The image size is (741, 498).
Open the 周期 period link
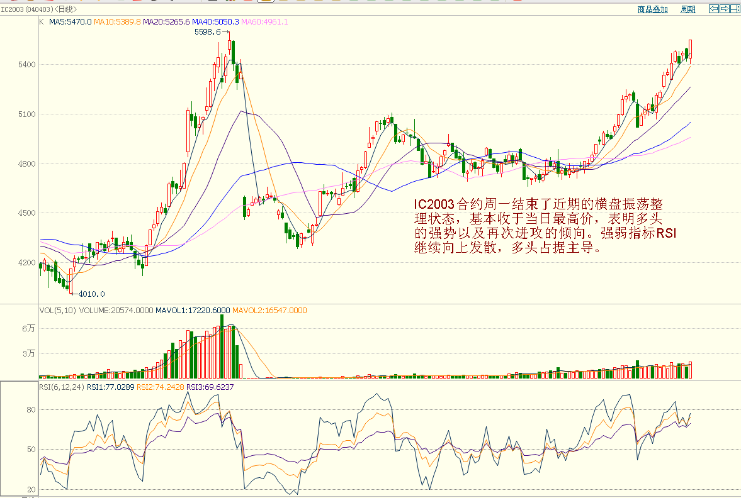[x=688, y=9]
